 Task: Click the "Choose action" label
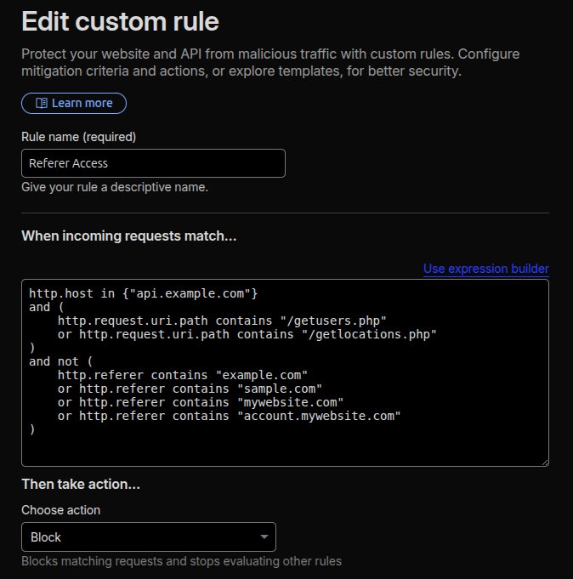tap(60, 510)
